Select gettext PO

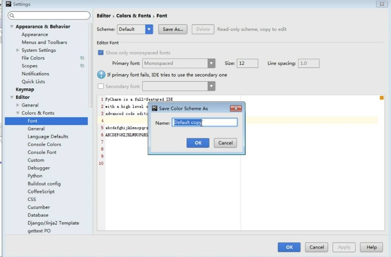click(39, 231)
